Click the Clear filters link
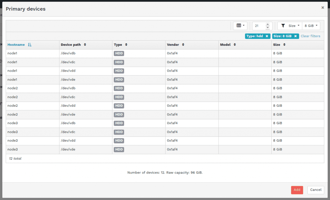The image size is (330, 200). (x=310, y=36)
